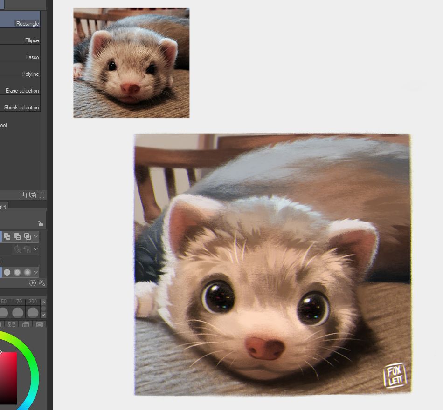Set selection mode to Select from selection
This screenshot has width=443, height=410.
coord(28,236)
